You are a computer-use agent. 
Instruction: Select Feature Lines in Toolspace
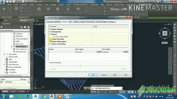13,57
